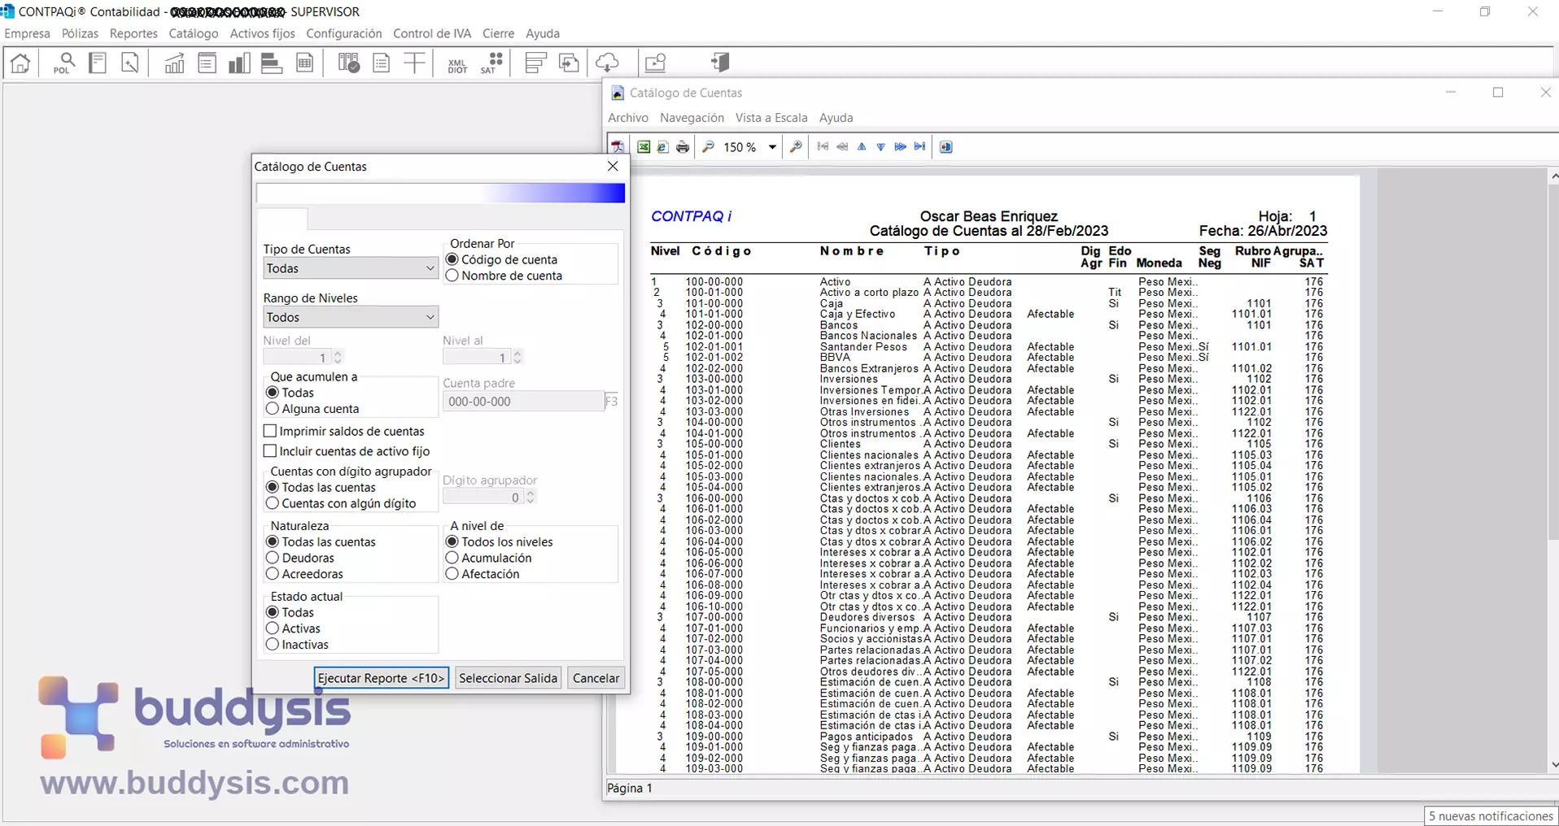Export report to PDF icon

coord(618,147)
